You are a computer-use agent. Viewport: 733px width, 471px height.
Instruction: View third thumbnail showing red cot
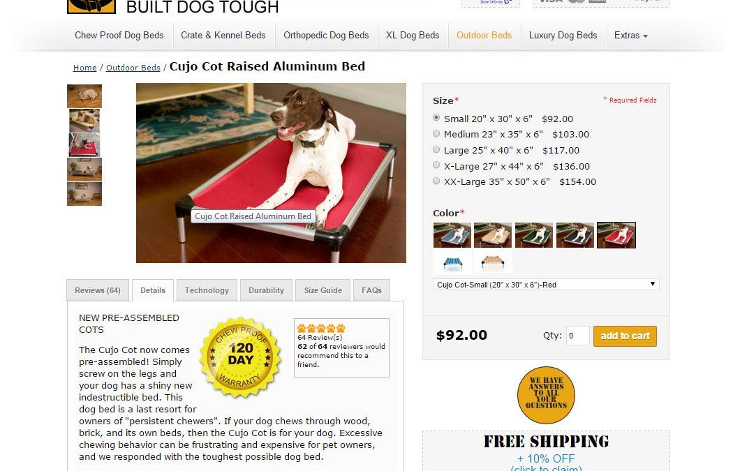click(x=84, y=145)
